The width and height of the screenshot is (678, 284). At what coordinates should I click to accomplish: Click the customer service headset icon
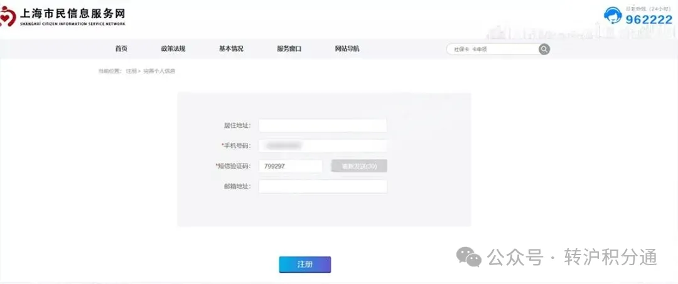(x=613, y=16)
